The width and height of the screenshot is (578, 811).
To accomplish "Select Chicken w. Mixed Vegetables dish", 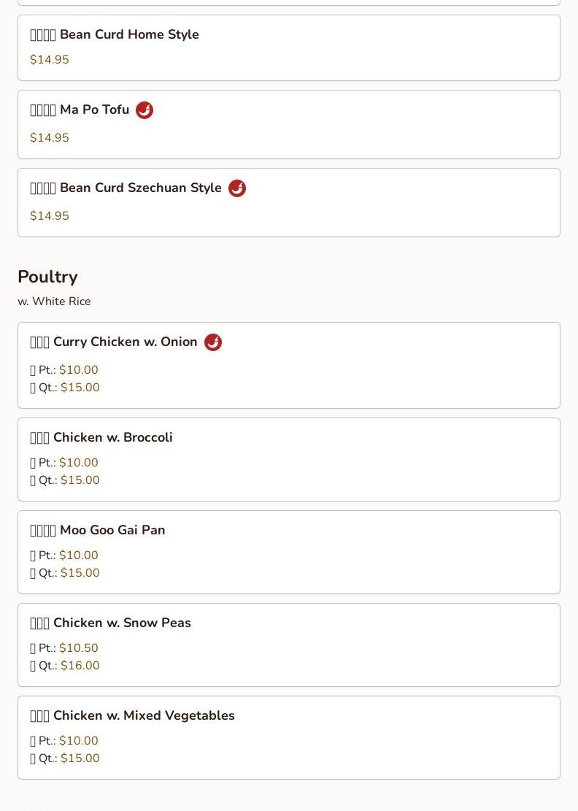I will (144, 716).
